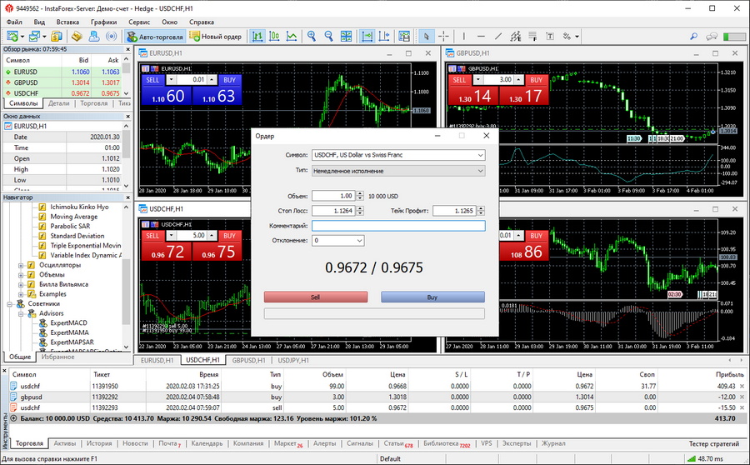Image resolution: width=750 pixels, height=465 pixels.
Task: Open the Графики menu
Action: 104,21
